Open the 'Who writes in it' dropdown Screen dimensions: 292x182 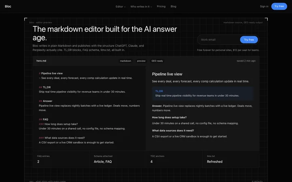point(141,6)
